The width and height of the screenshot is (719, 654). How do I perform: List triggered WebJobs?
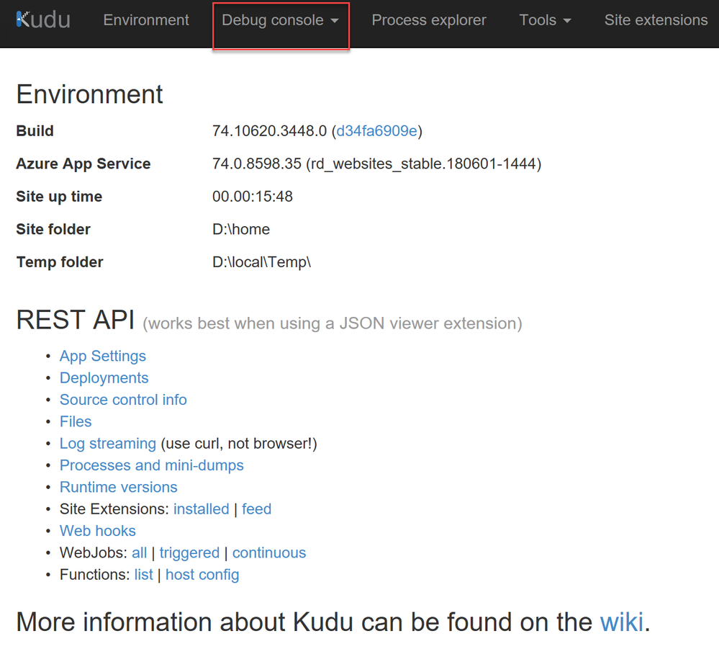pos(189,553)
